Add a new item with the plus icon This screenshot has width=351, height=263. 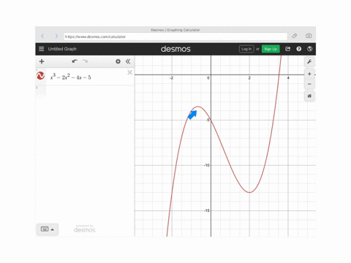point(42,61)
